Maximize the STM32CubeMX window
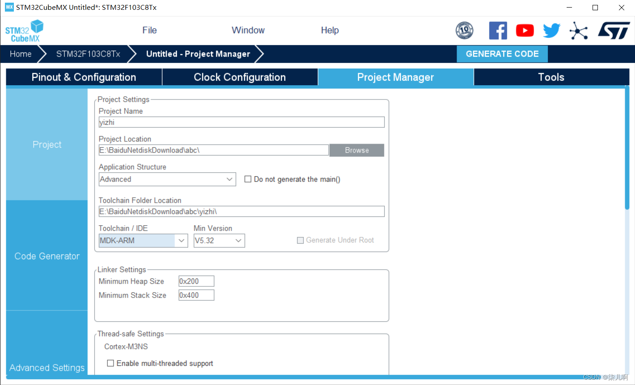 (x=595, y=8)
